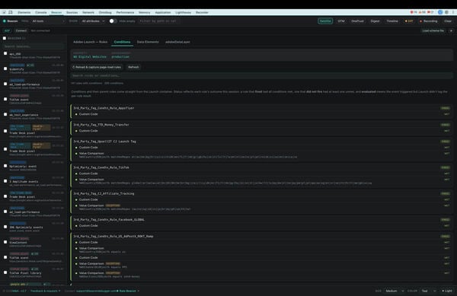The height and width of the screenshot is (296, 457).
Task: Check the Optimizely event beacon checkbox
Action: [5, 166]
